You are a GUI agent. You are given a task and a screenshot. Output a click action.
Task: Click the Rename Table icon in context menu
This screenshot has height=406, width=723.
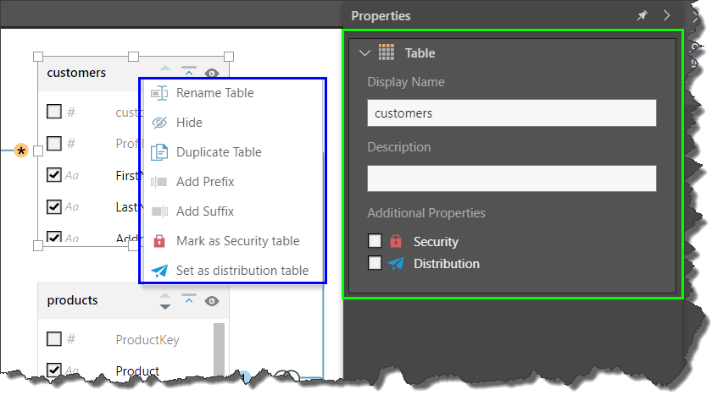click(x=159, y=93)
